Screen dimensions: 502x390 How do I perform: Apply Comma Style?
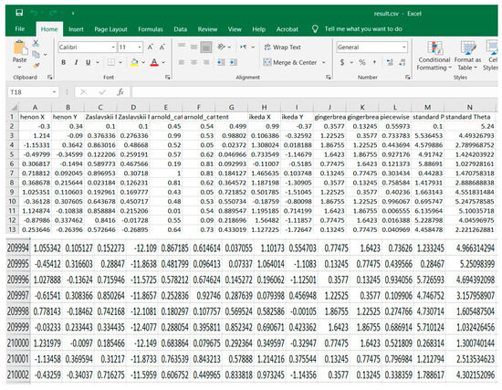click(374, 62)
